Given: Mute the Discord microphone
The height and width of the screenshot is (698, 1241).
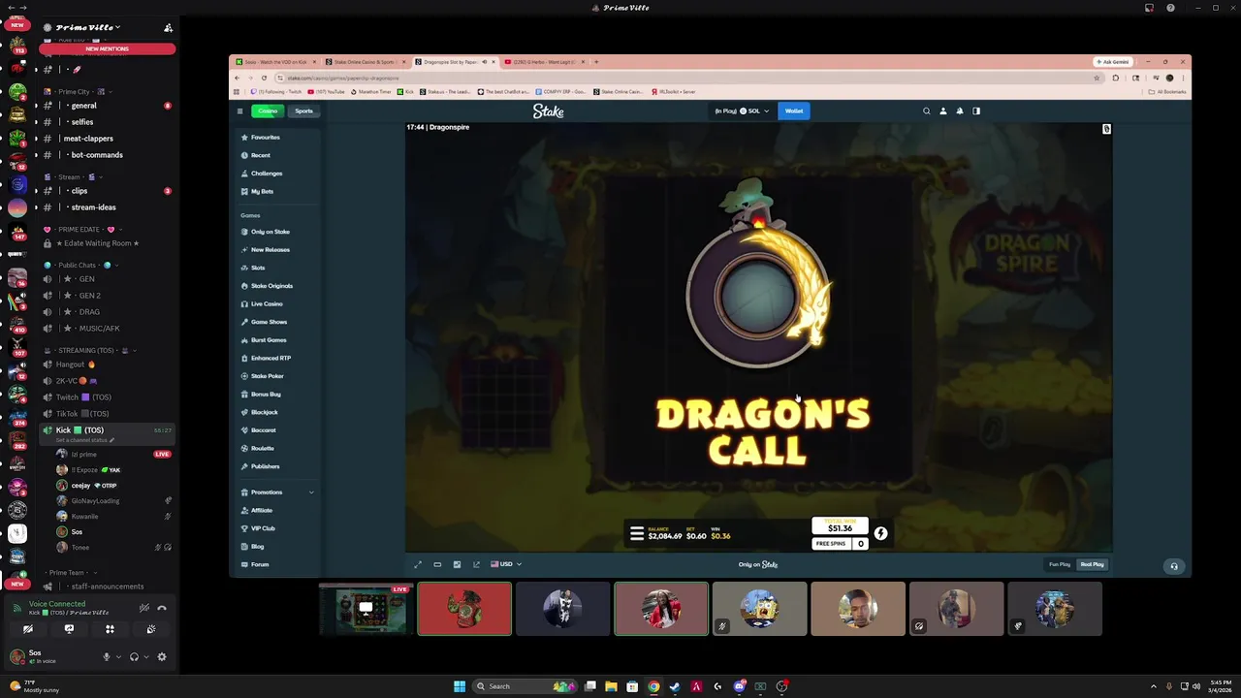Looking at the screenshot, I should (107, 657).
